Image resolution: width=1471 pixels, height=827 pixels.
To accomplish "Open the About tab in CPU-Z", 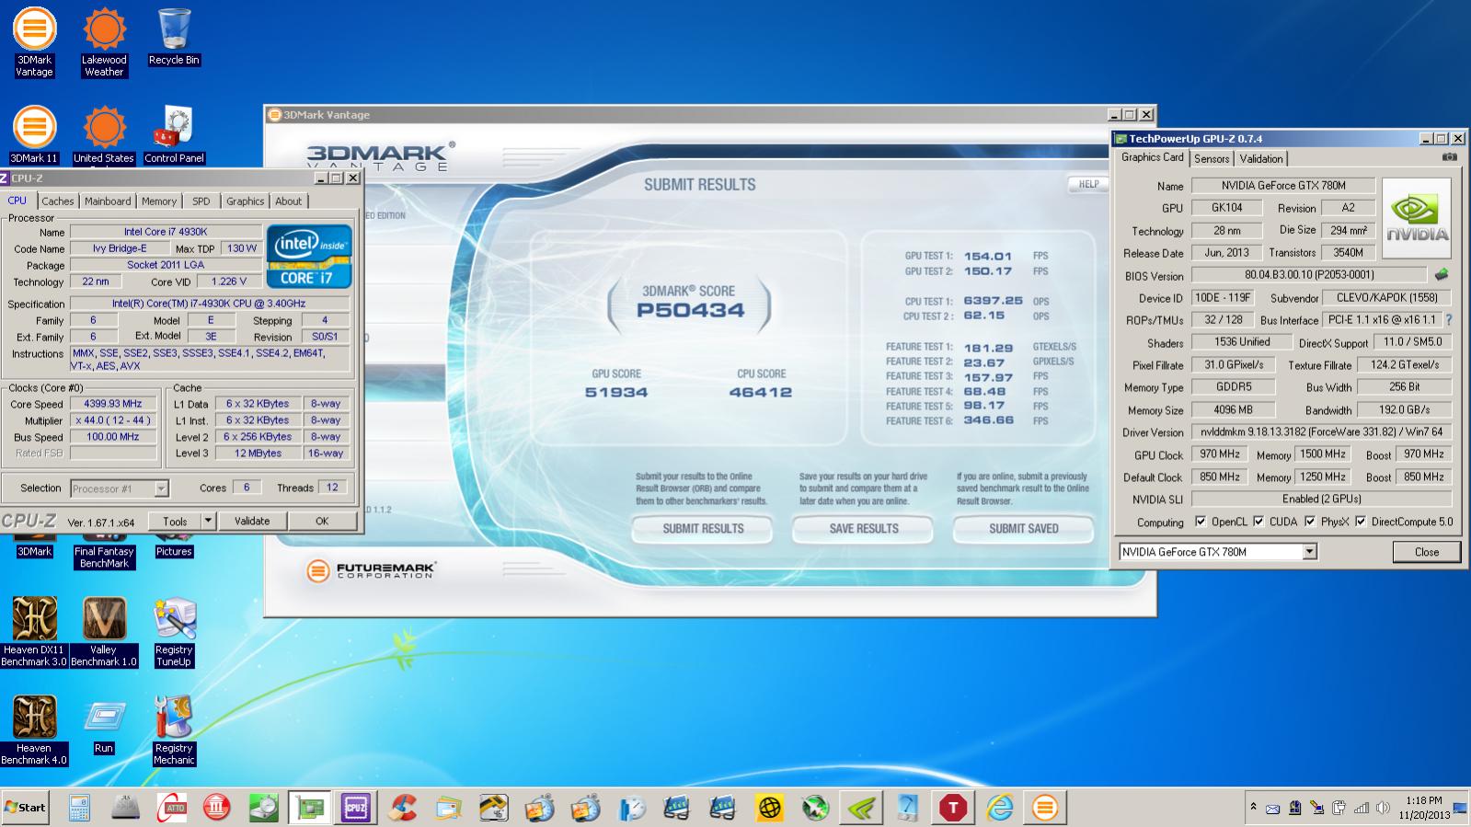I will pos(288,201).
